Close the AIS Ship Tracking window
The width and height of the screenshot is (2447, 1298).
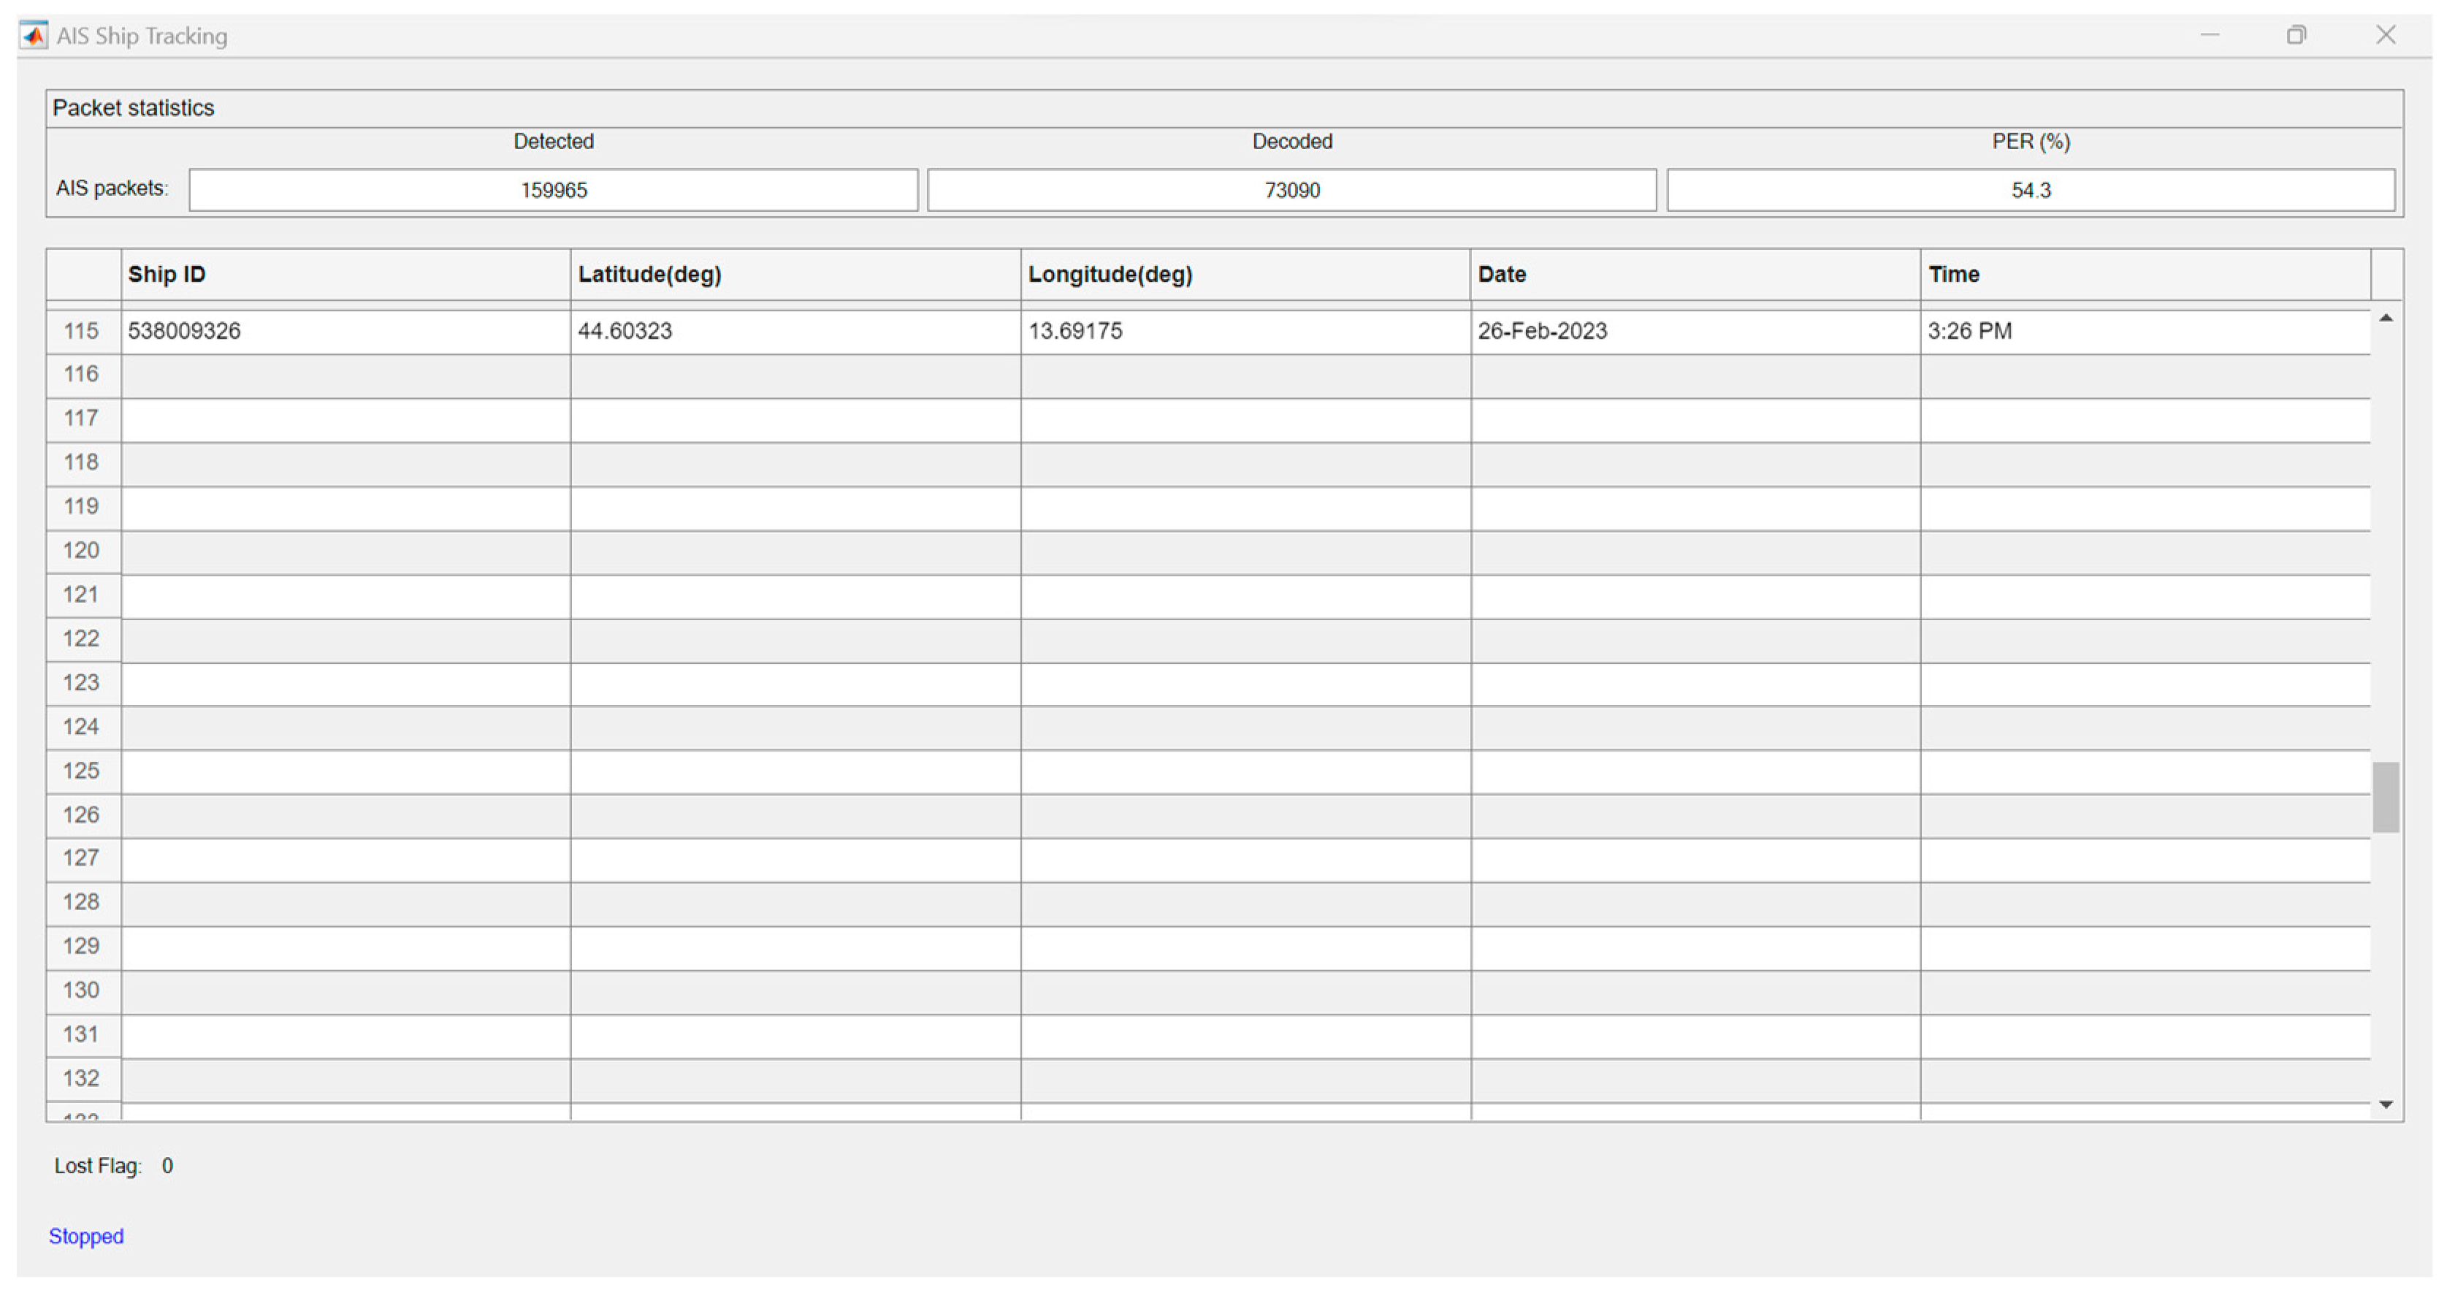(2385, 35)
